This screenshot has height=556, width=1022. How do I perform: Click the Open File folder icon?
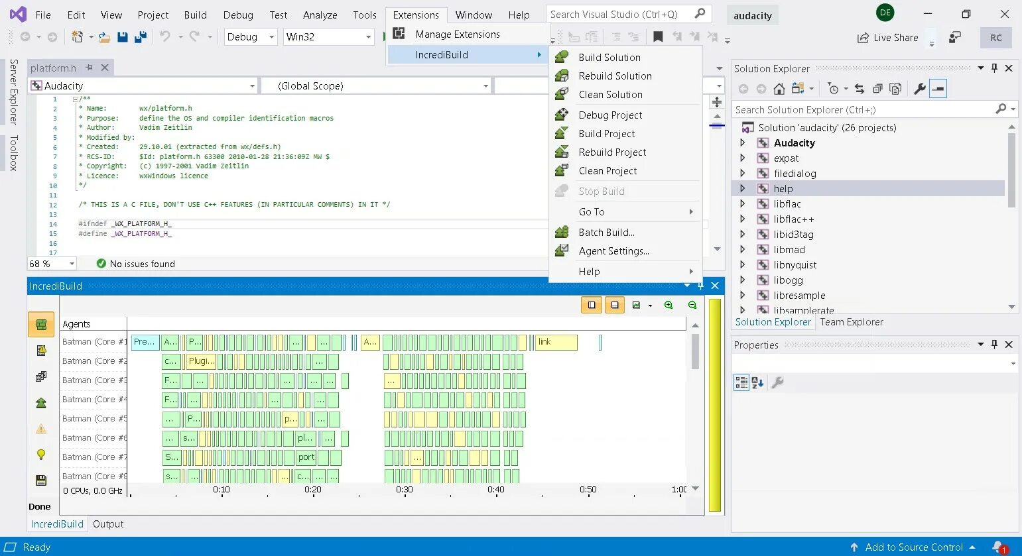(104, 37)
